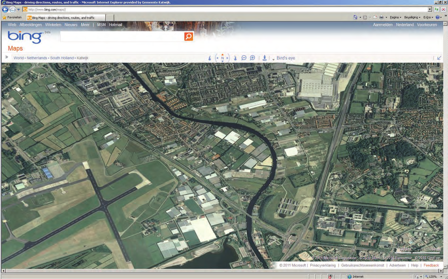Show more command bar items chevron
Image resolution: width=448 pixels, height=279 pixels.
[446, 16]
